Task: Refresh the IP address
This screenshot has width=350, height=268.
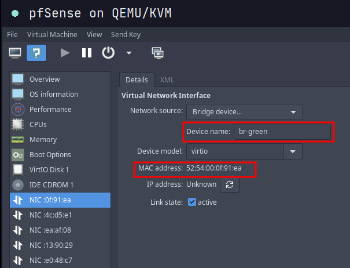Action: coord(229,184)
